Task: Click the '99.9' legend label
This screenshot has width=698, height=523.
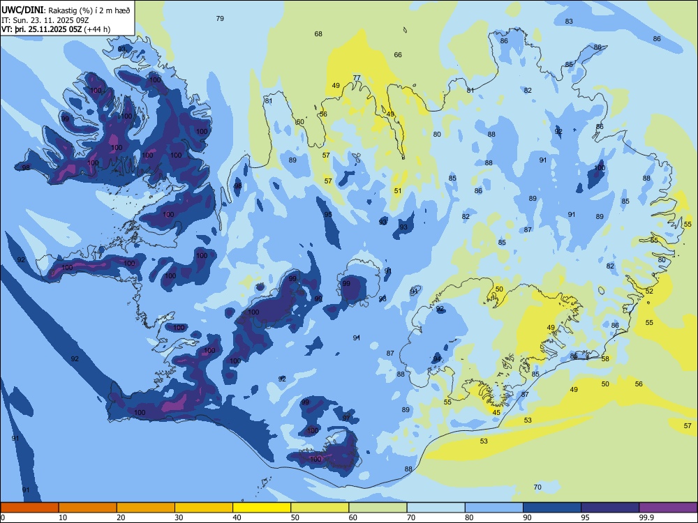Action: [646, 517]
